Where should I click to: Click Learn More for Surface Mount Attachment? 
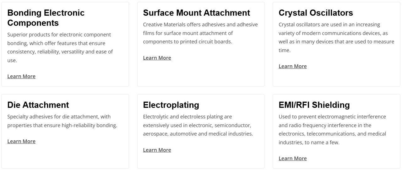click(157, 58)
